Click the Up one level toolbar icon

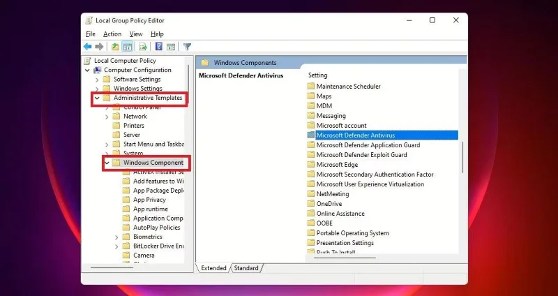pos(115,47)
